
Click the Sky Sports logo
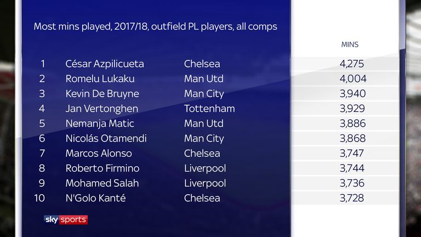pos(66,220)
